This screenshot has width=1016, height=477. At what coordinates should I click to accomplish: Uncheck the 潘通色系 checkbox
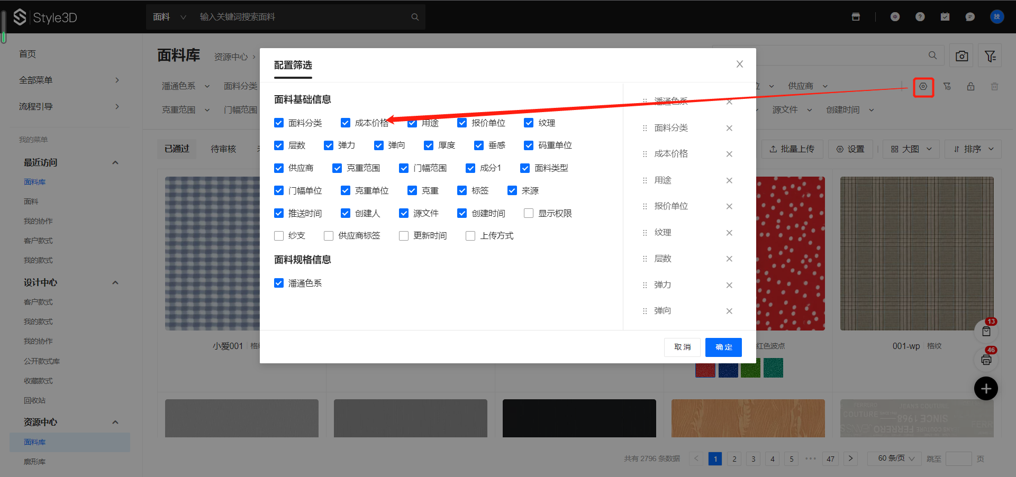tap(279, 283)
